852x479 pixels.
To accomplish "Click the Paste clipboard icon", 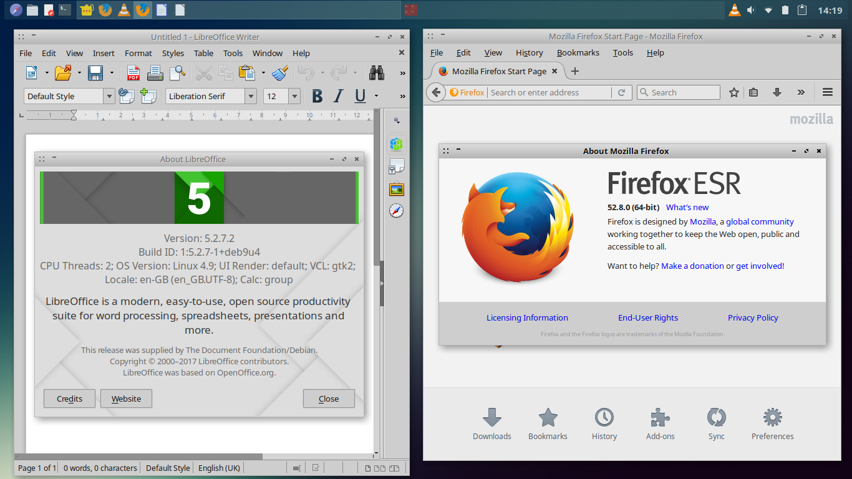I will coord(248,73).
